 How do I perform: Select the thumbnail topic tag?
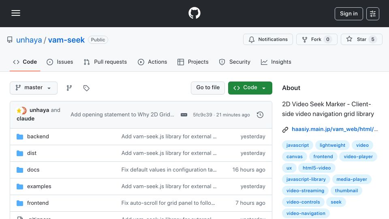346,191
